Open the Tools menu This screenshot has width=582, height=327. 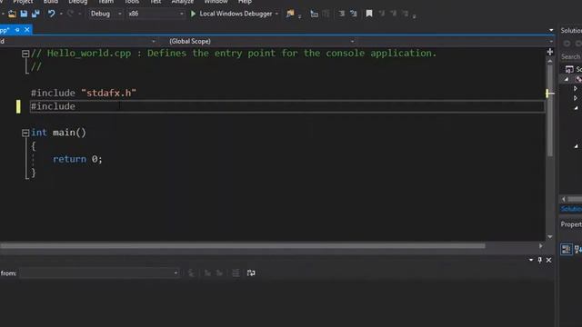132,2
